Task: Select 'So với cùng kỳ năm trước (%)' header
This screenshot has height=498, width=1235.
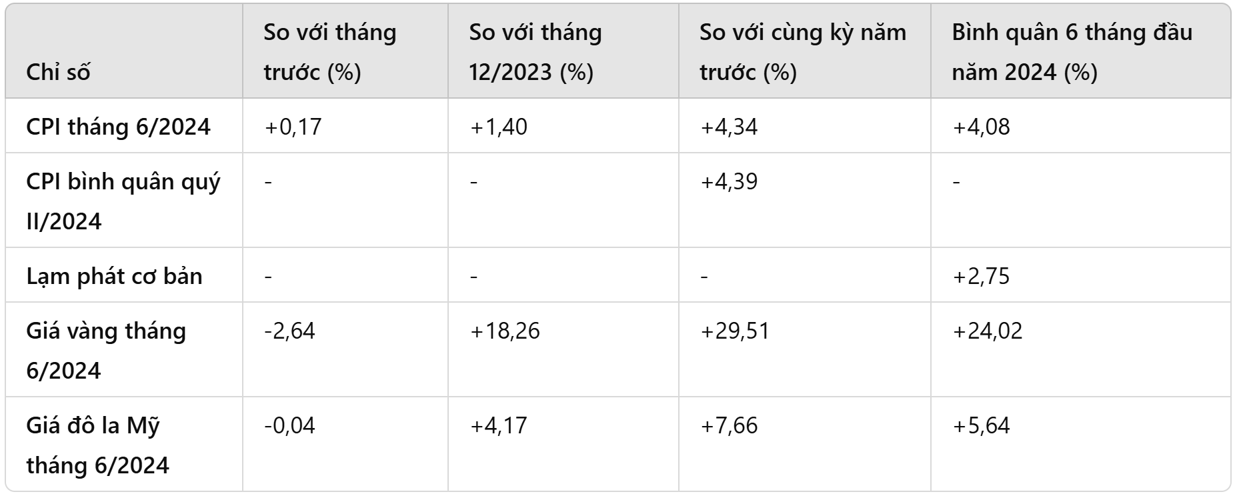Action: 802,52
